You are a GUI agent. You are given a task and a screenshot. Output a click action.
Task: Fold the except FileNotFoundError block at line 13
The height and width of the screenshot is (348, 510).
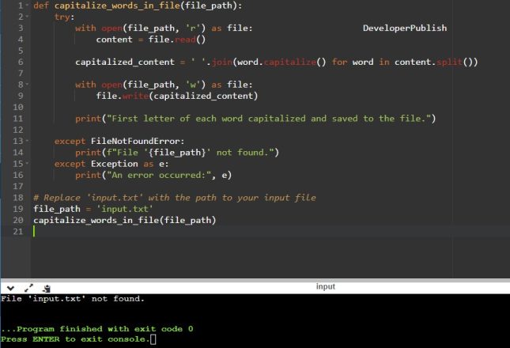click(x=27, y=141)
